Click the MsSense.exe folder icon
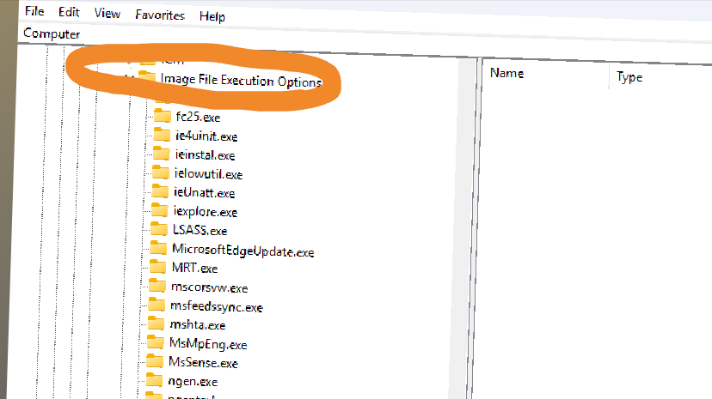712x399 pixels. 155,361
